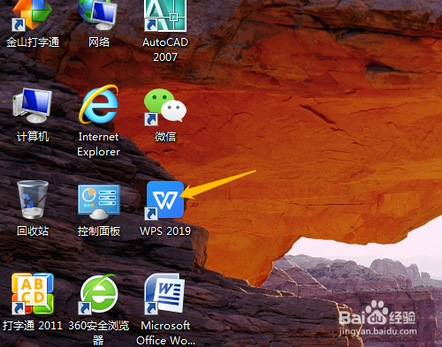Select the 网络 network desktop icon

98,15
